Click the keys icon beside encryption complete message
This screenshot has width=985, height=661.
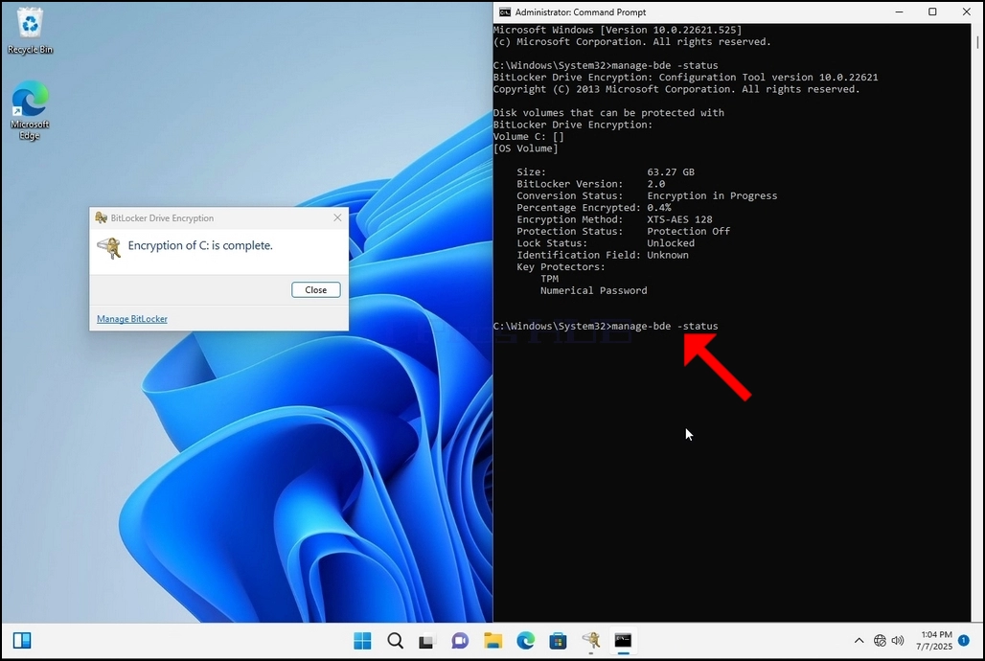point(109,247)
